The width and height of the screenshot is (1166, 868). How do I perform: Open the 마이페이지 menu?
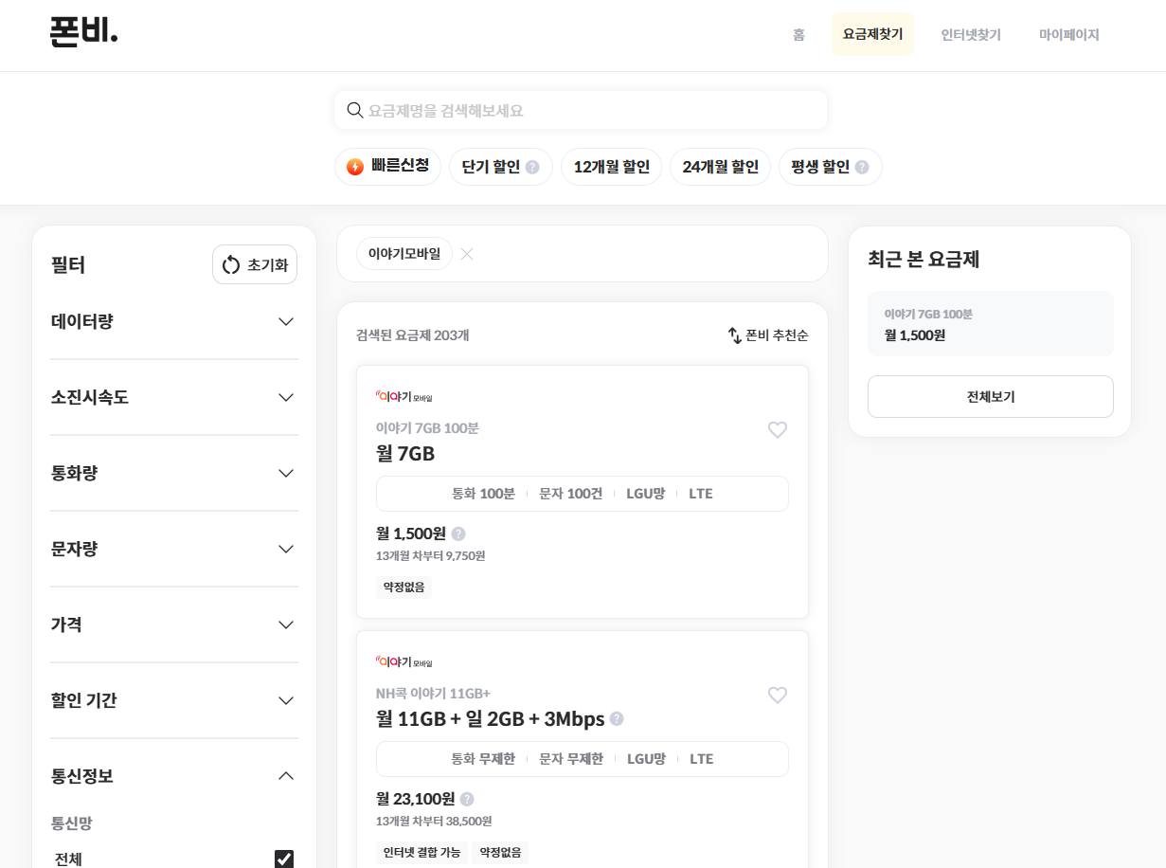pyautogui.click(x=1068, y=35)
